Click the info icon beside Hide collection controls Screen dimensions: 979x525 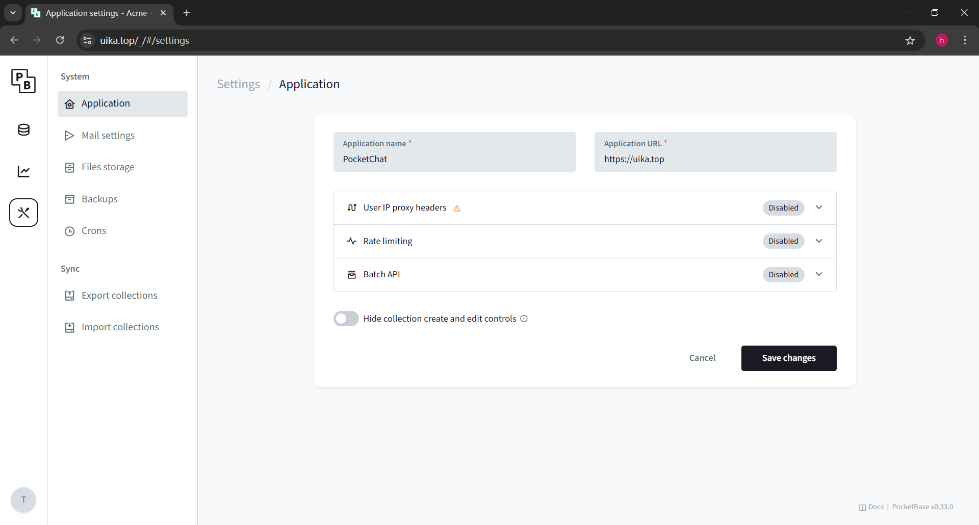(x=524, y=319)
